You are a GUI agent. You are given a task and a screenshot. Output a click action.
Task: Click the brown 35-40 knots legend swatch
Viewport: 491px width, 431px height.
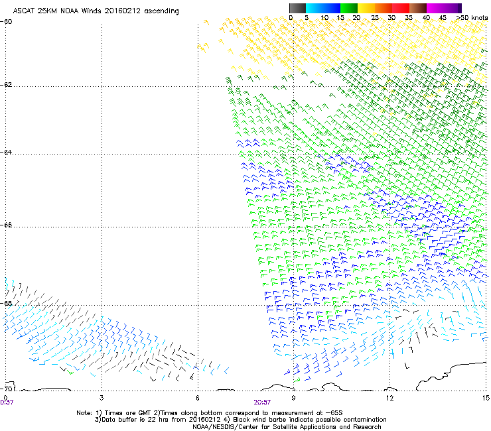click(418, 8)
